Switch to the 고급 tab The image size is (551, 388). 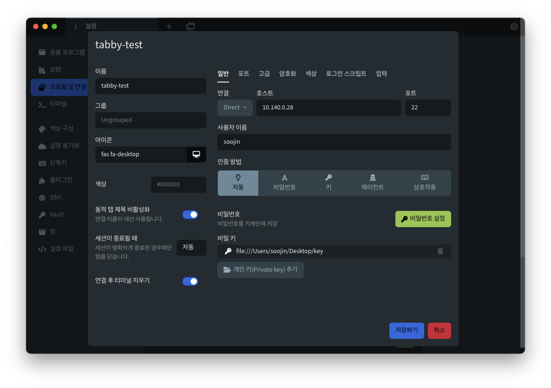[x=264, y=74]
